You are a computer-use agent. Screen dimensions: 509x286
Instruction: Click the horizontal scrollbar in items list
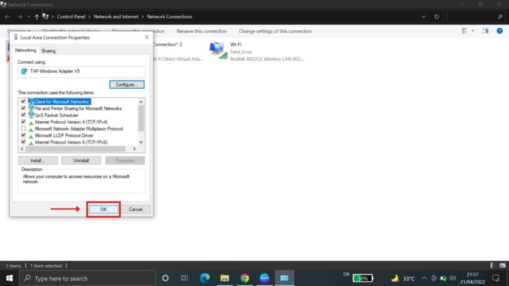(x=76, y=149)
